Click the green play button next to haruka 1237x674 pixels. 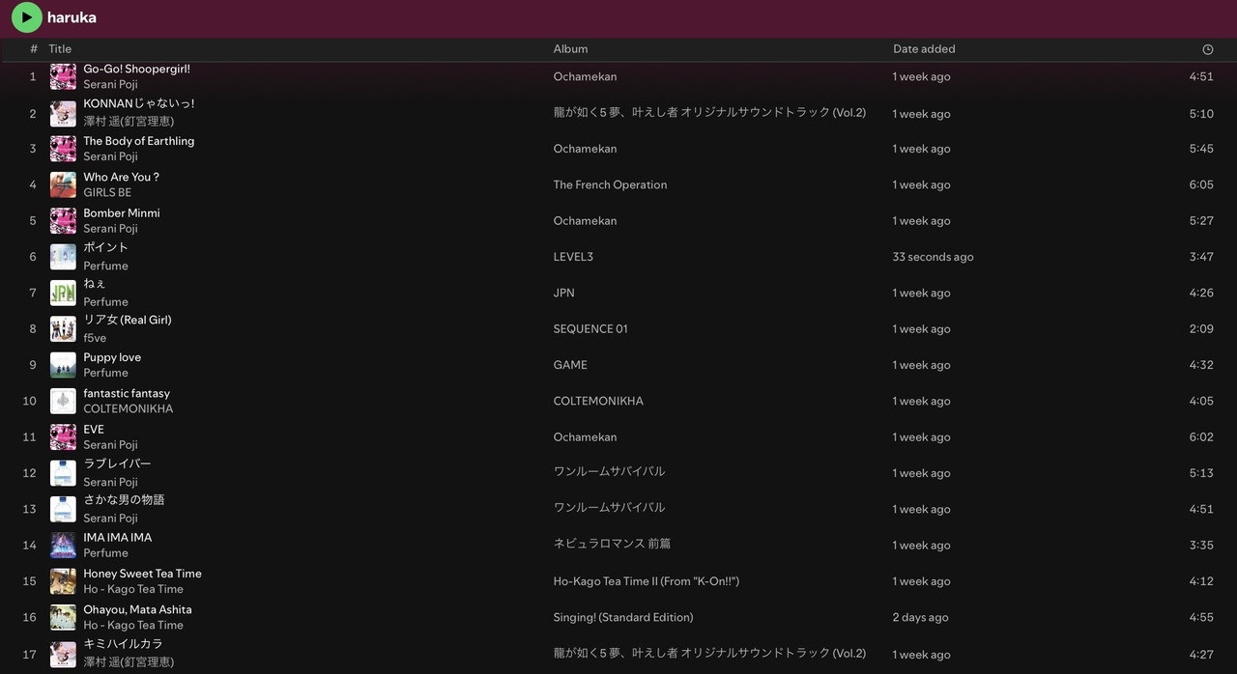[x=27, y=16]
